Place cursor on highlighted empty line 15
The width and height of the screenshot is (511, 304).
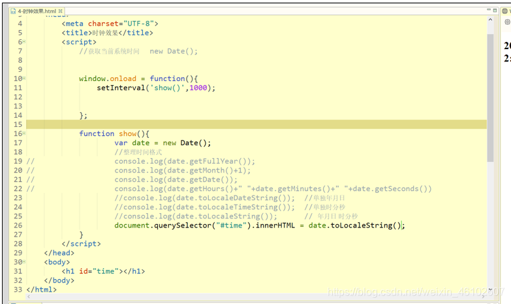click(256, 124)
